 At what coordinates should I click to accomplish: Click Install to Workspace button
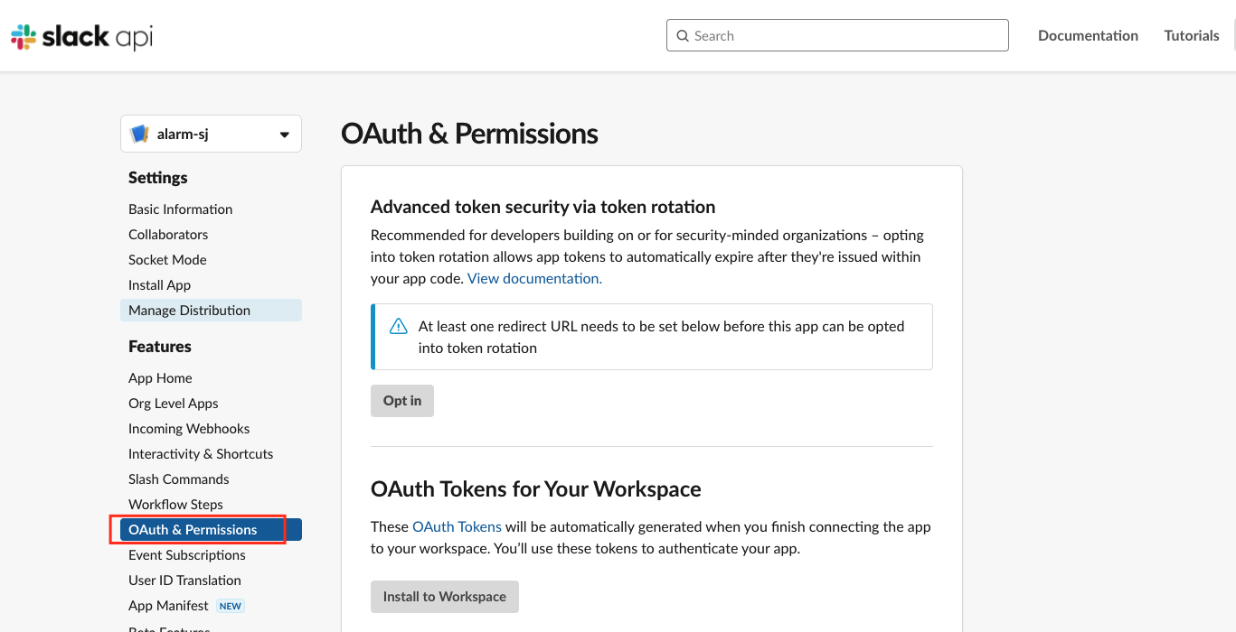pos(445,597)
